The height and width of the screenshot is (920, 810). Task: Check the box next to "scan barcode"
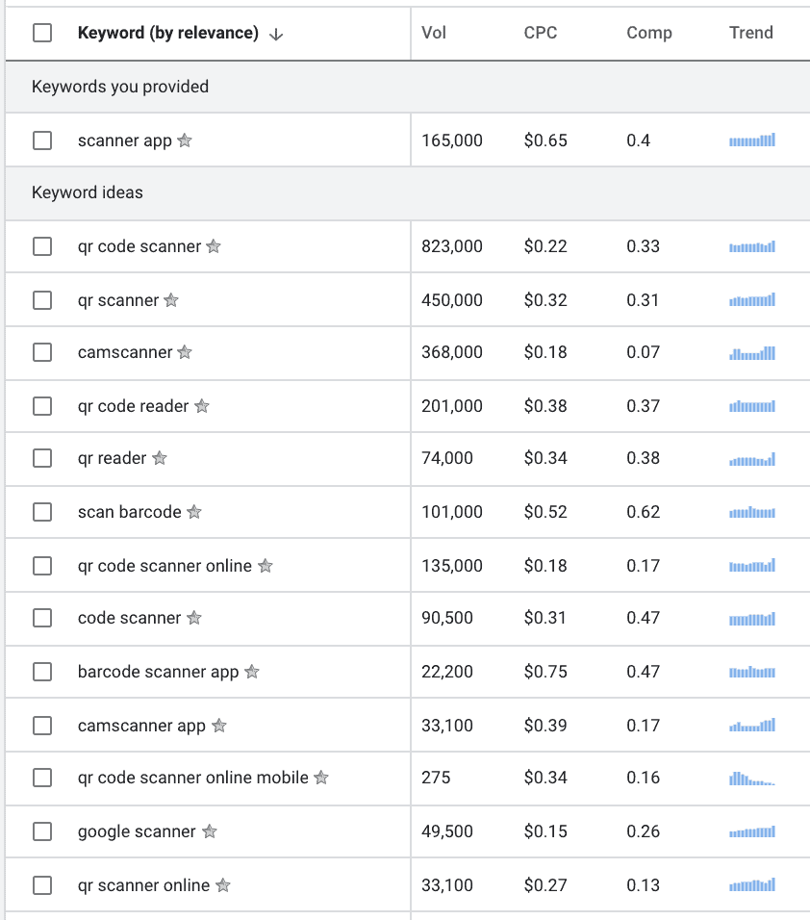(x=41, y=512)
